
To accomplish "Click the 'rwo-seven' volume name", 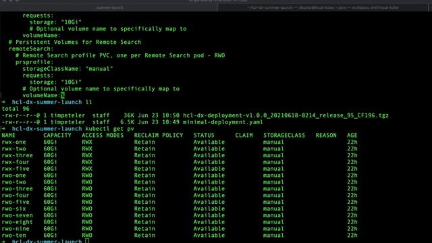I will pos(17,215).
